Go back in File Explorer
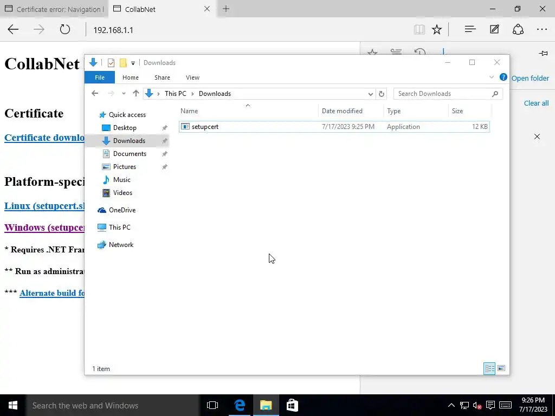 (95, 93)
